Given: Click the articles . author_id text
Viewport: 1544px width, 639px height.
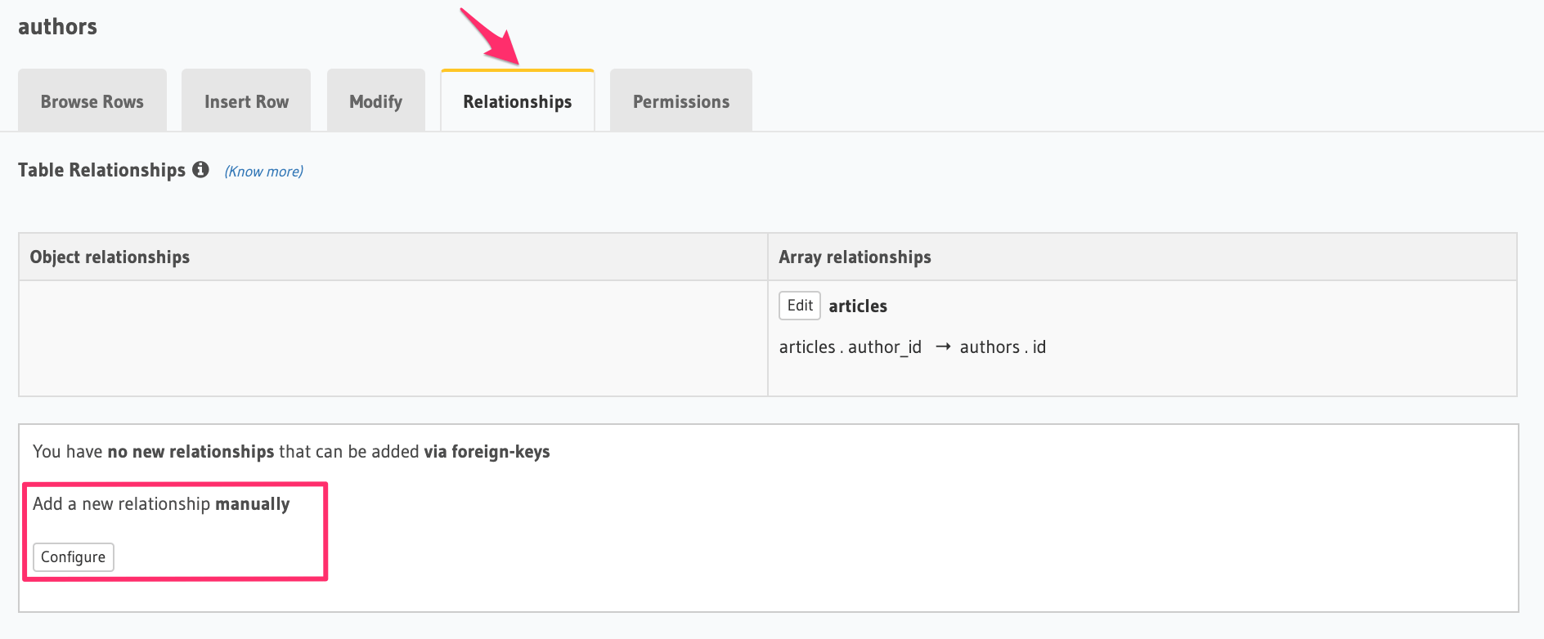Looking at the screenshot, I should [850, 347].
